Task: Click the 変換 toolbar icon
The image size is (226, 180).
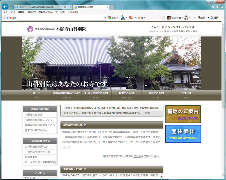Action: (202, 18)
